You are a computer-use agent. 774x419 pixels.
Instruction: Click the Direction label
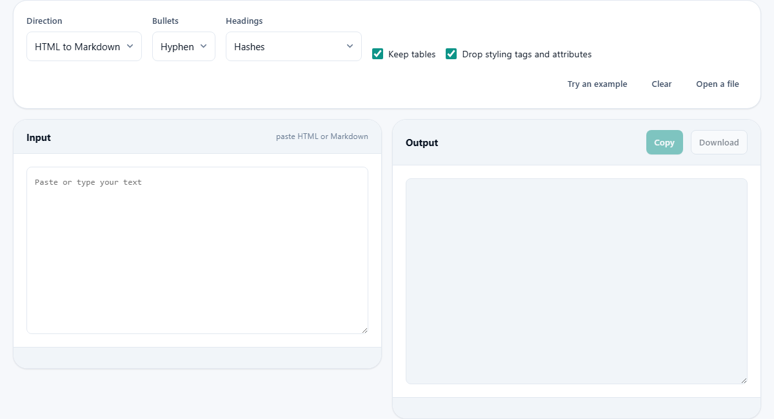tap(45, 21)
